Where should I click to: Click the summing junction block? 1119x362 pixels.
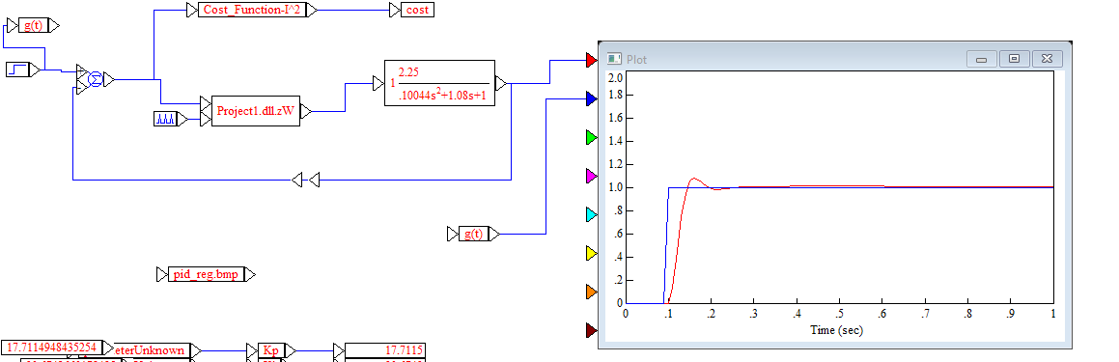click(95, 79)
